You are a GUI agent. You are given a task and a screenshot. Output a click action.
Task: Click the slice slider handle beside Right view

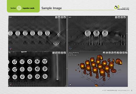point(127,34)
